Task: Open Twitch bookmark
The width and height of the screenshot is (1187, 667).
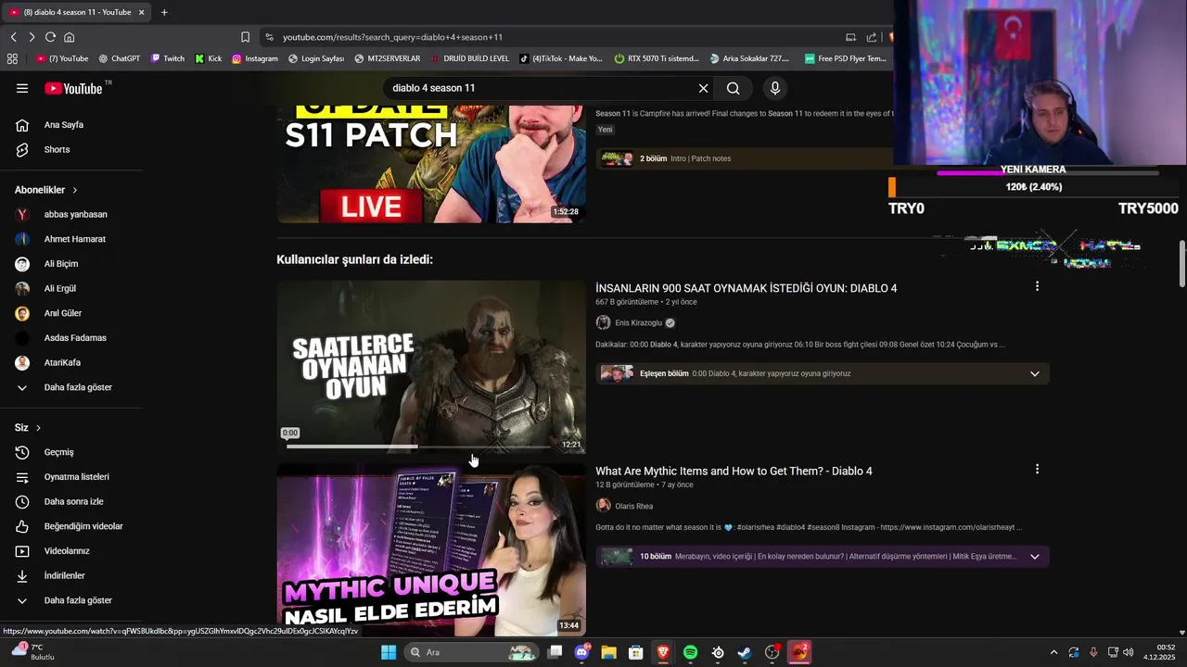Action: tap(168, 58)
